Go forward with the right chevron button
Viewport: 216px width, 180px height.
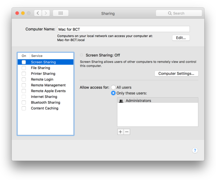pos(46,13)
